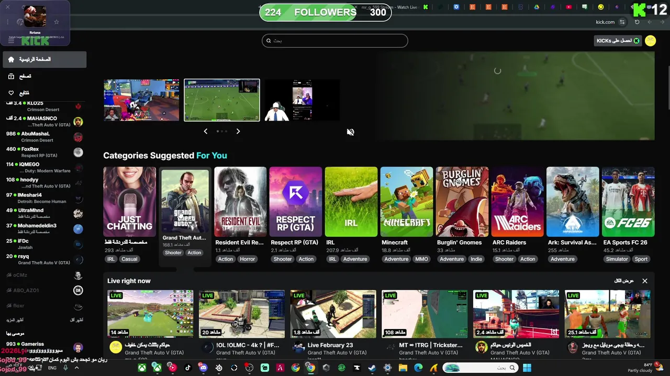Click the MMO tag under Minecraft

(422, 259)
